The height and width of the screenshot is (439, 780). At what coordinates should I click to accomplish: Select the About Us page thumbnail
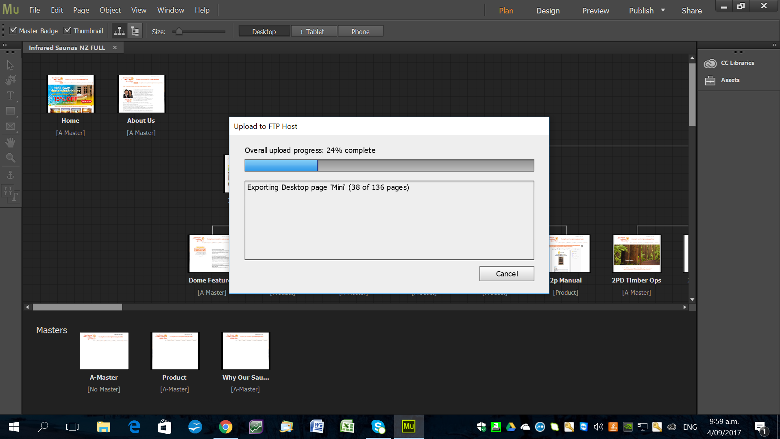[x=142, y=94]
